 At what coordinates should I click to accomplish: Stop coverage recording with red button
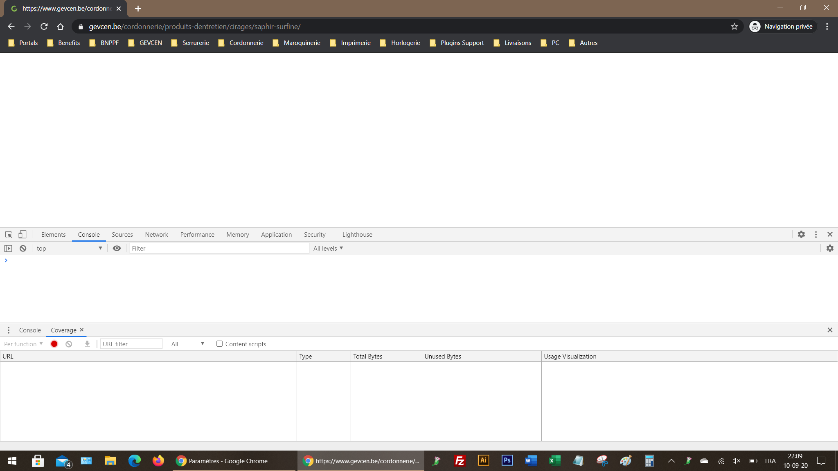[54, 344]
